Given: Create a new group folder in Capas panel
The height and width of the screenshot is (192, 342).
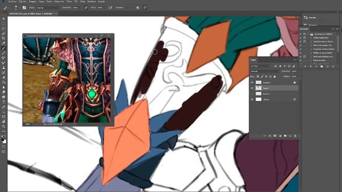Looking at the screenshot, I should pos(285,135).
